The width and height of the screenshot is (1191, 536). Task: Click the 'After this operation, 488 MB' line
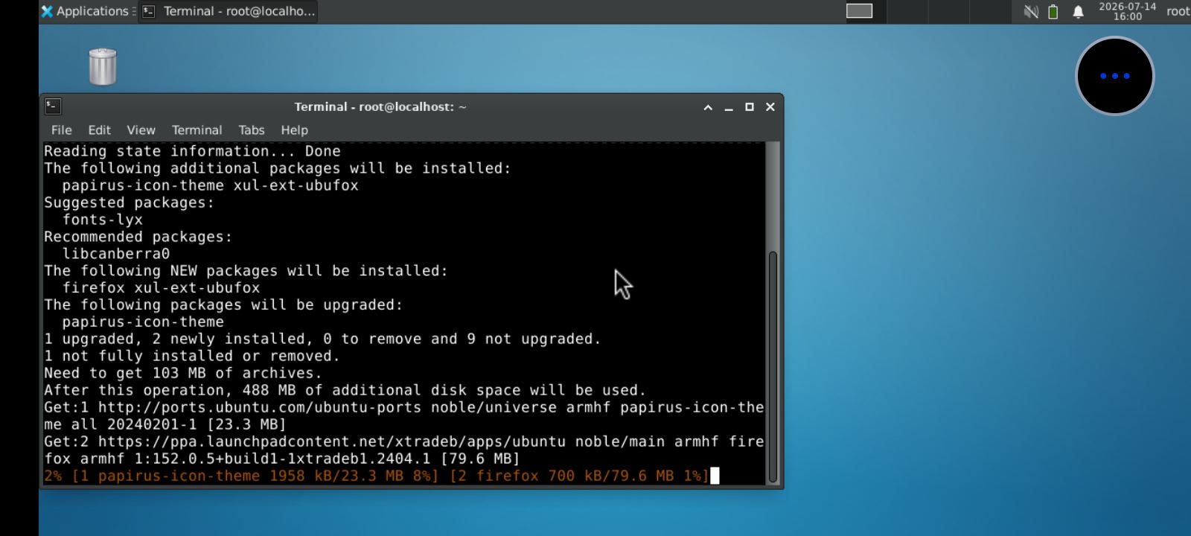(x=345, y=390)
